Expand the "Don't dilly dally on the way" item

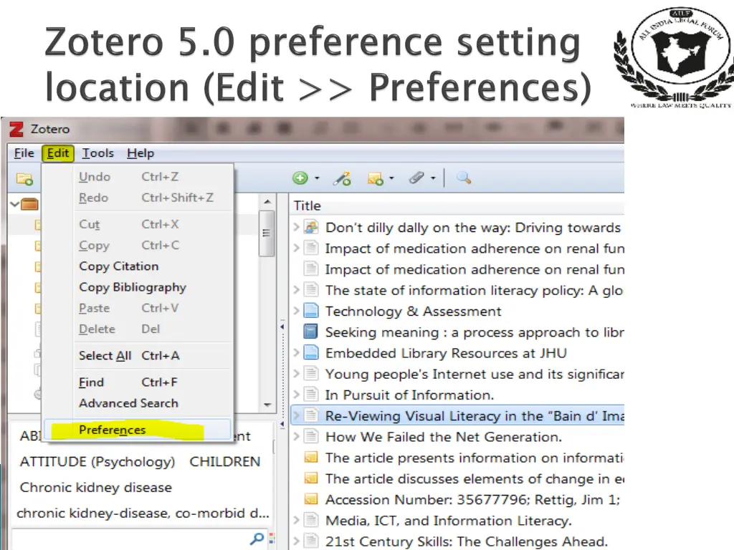click(x=296, y=227)
